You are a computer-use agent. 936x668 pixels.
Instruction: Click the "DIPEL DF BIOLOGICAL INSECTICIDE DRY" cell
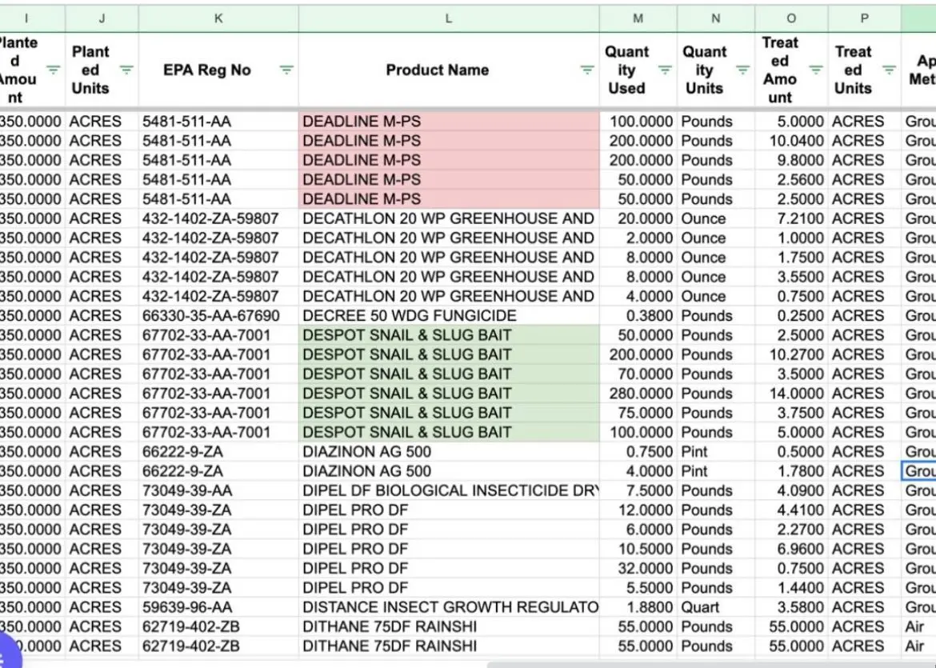[449, 490]
